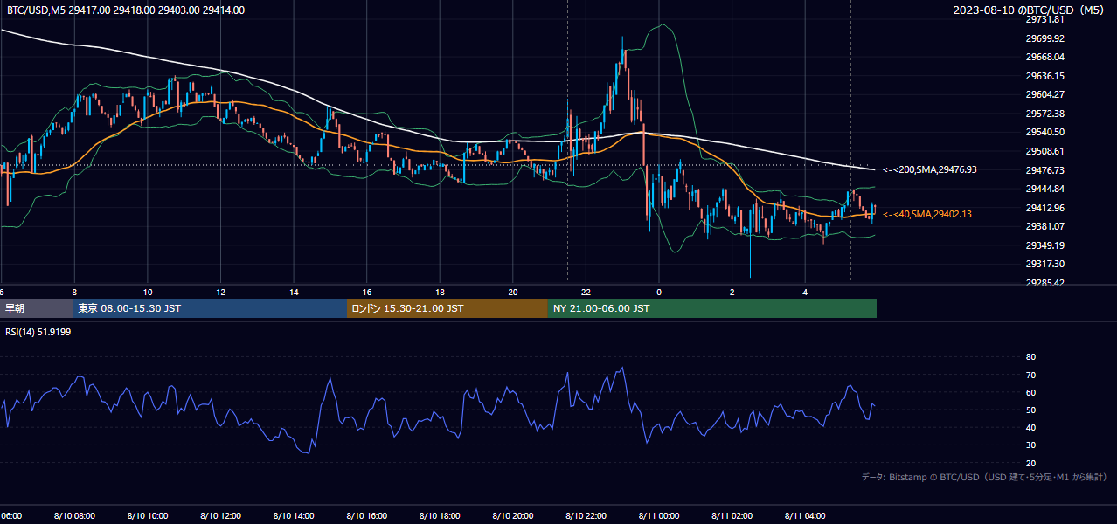Viewport: 1117px width, 524px height.
Task: Select the 東京 08:00-15:30 JST session bar
Action: (210, 308)
